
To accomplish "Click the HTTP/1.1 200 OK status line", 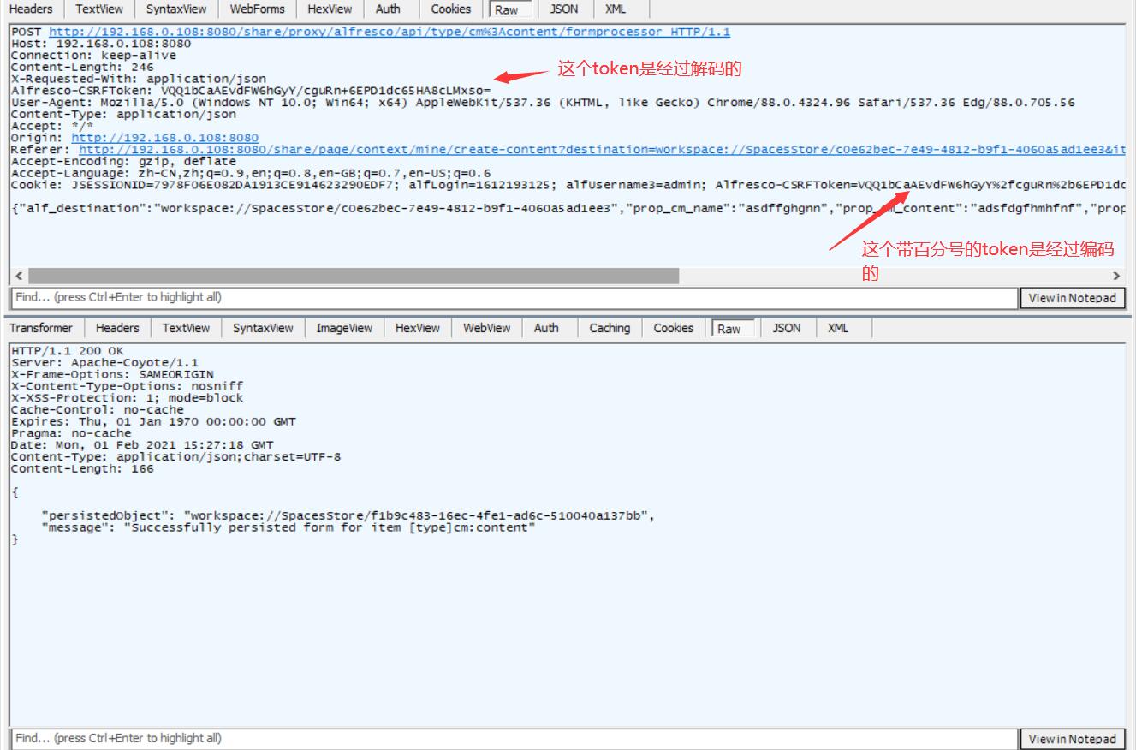I will coord(68,351).
